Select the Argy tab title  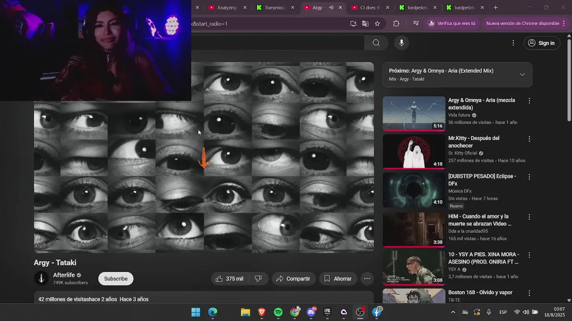click(x=318, y=8)
